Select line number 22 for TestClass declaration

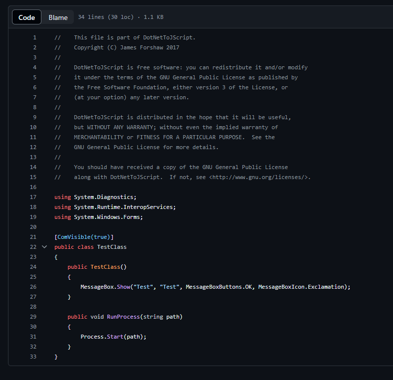(33, 247)
